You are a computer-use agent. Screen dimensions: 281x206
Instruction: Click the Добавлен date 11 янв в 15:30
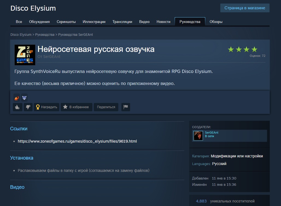coord(224,178)
